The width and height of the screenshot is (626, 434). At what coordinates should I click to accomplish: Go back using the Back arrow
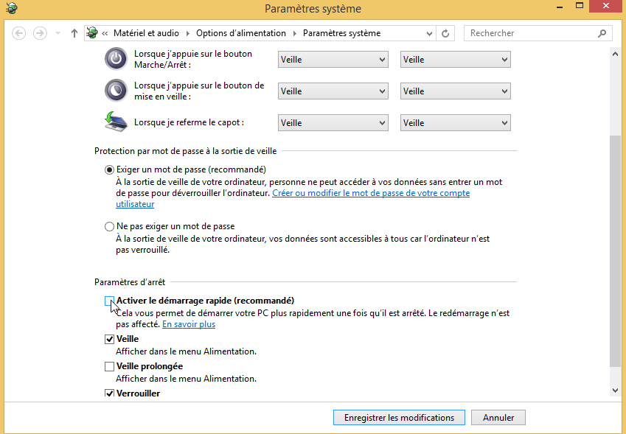click(18, 33)
